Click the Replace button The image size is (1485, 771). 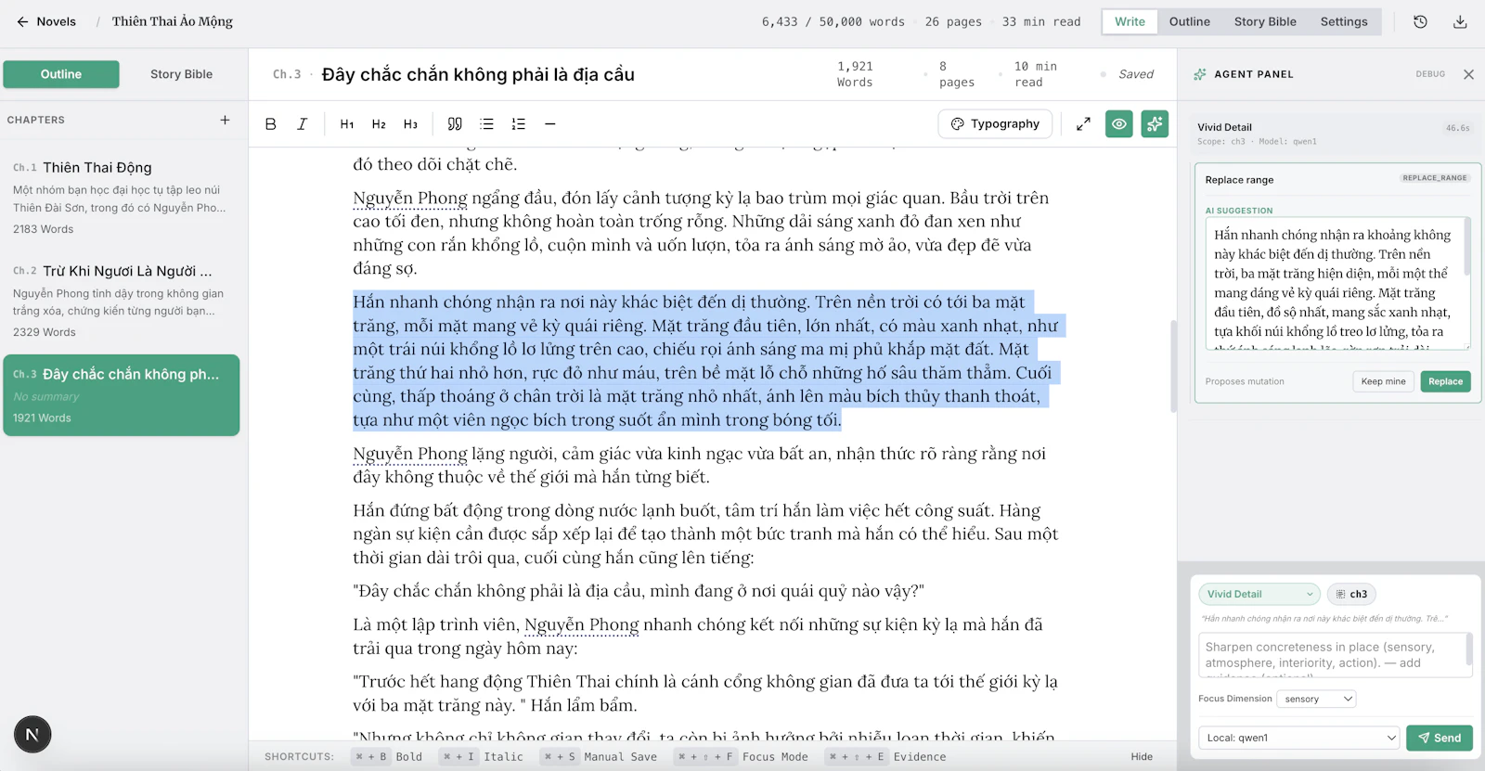[x=1445, y=381]
